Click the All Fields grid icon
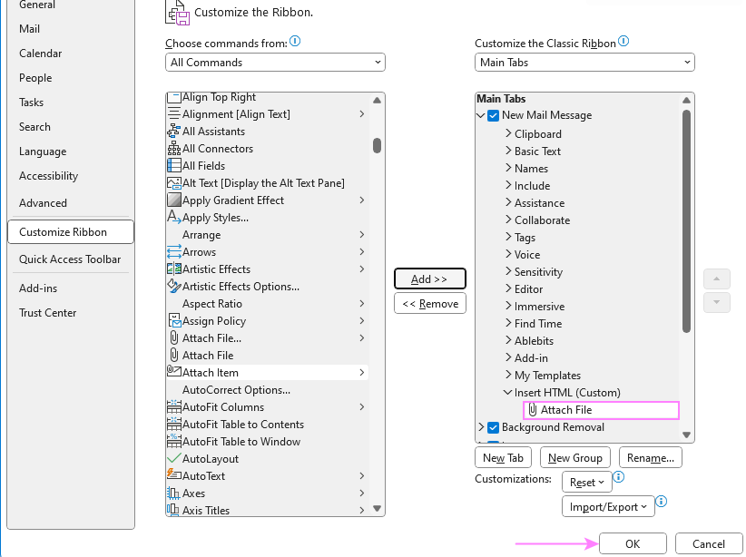The height and width of the screenshot is (557, 746). [172, 165]
